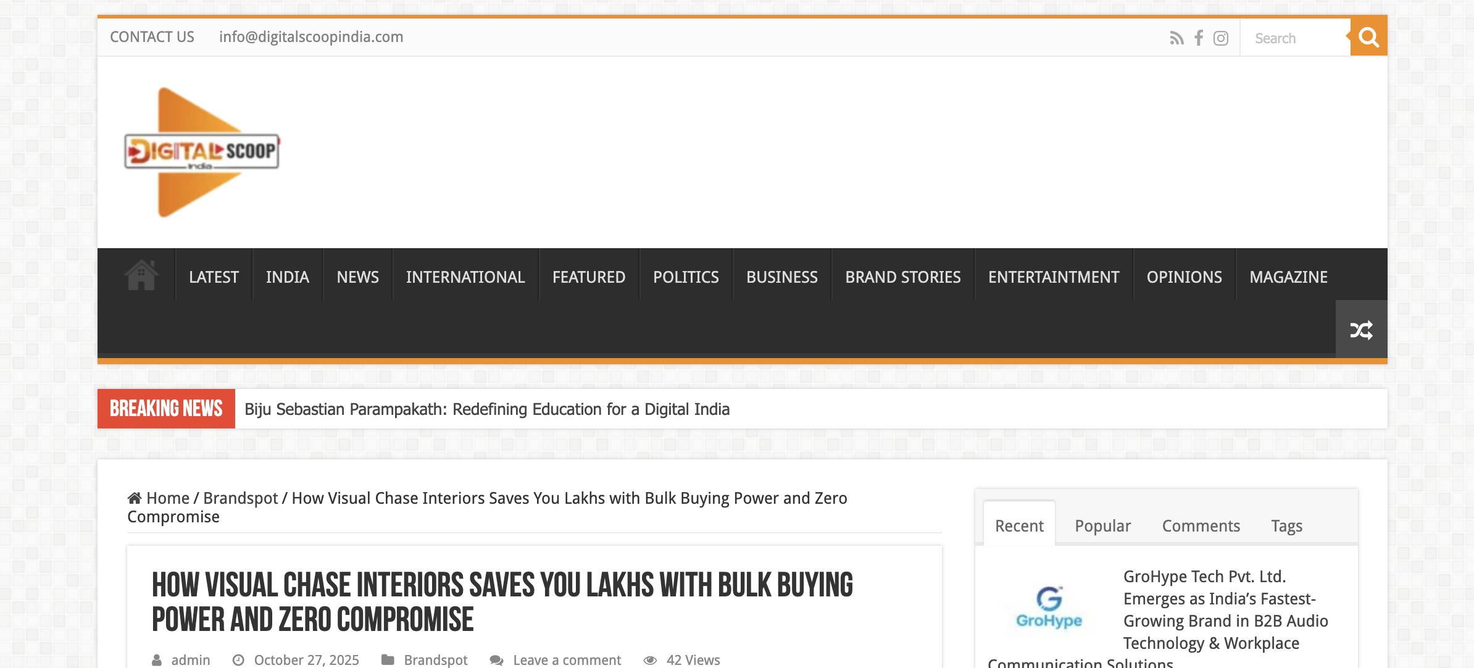The height and width of the screenshot is (668, 1474).
Task: Open the Biju Sebastian breaking news headline
Action: (487, 409)
